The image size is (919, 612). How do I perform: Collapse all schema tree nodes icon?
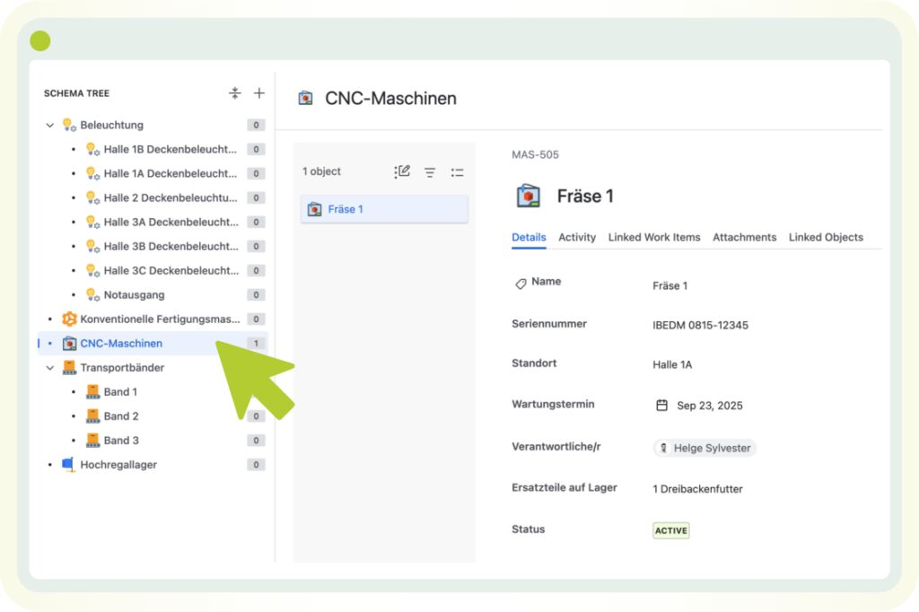point(234,93)
